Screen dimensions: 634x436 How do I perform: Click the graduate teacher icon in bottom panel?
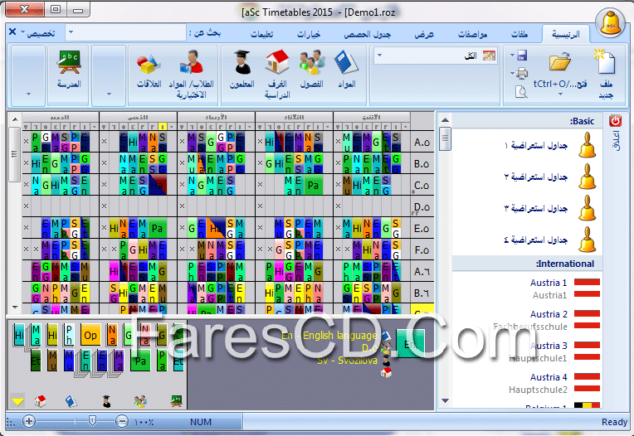tap(106, 401)
